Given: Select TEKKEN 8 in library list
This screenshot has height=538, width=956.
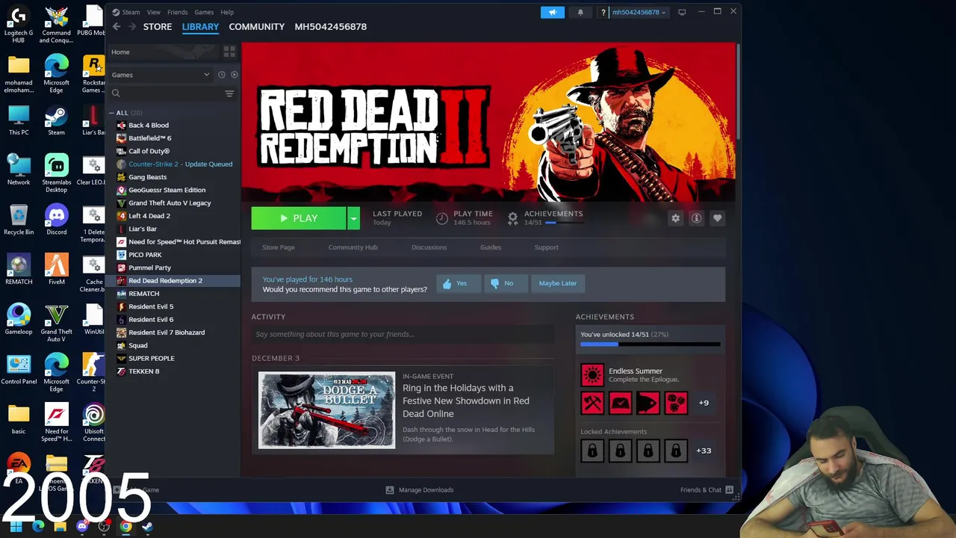Looking at the screenshot, I should 143,371.
